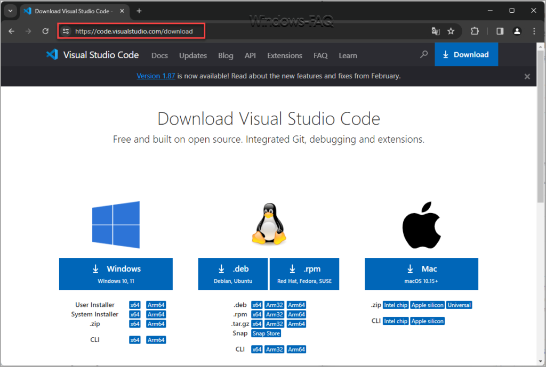Screen dimensions: 546x367
Task: Click the browser back arrow
Action: (x=12, y=31)
